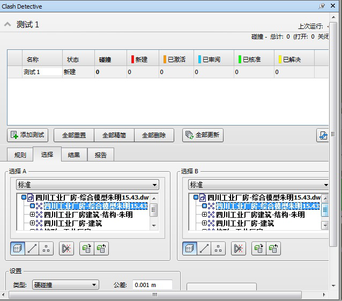
Task: Collapse root dwg node in Selection B tree
Action: point(196,197)
